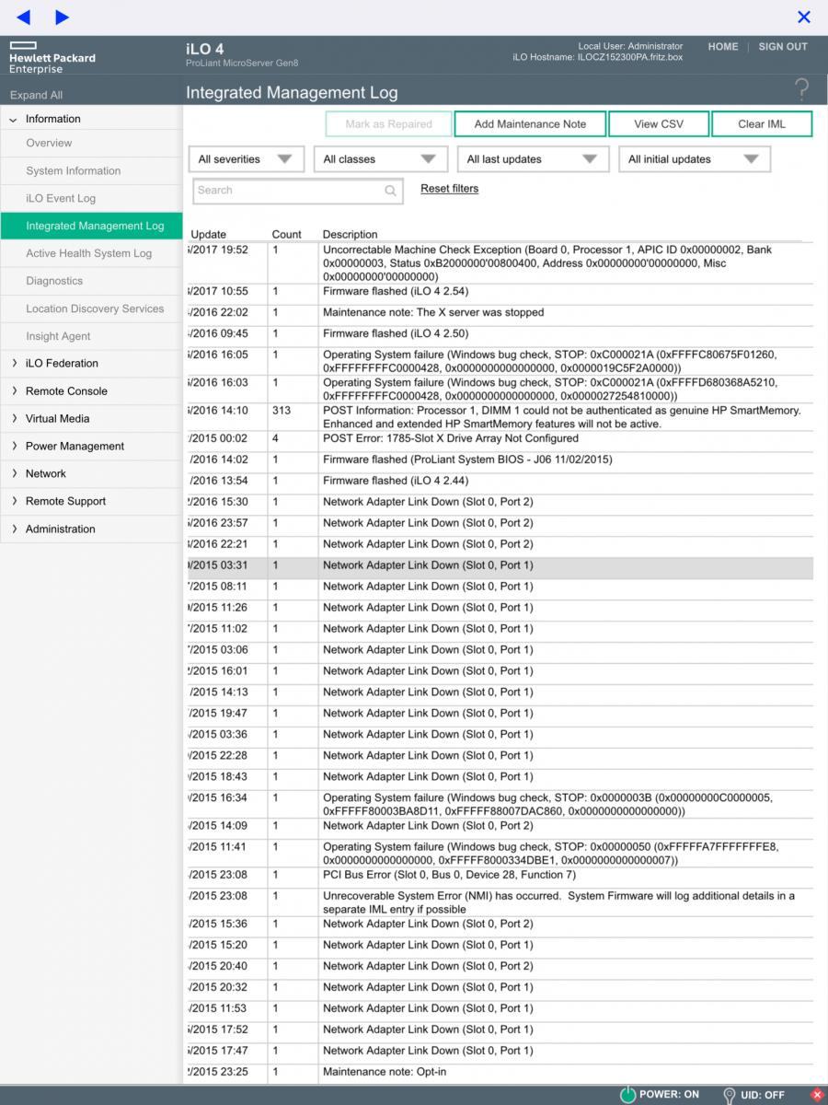Image resolution: width=828 pixels, height=1105 pixels.
Task: Close the browser view with the X
Action: click(804, 17)
